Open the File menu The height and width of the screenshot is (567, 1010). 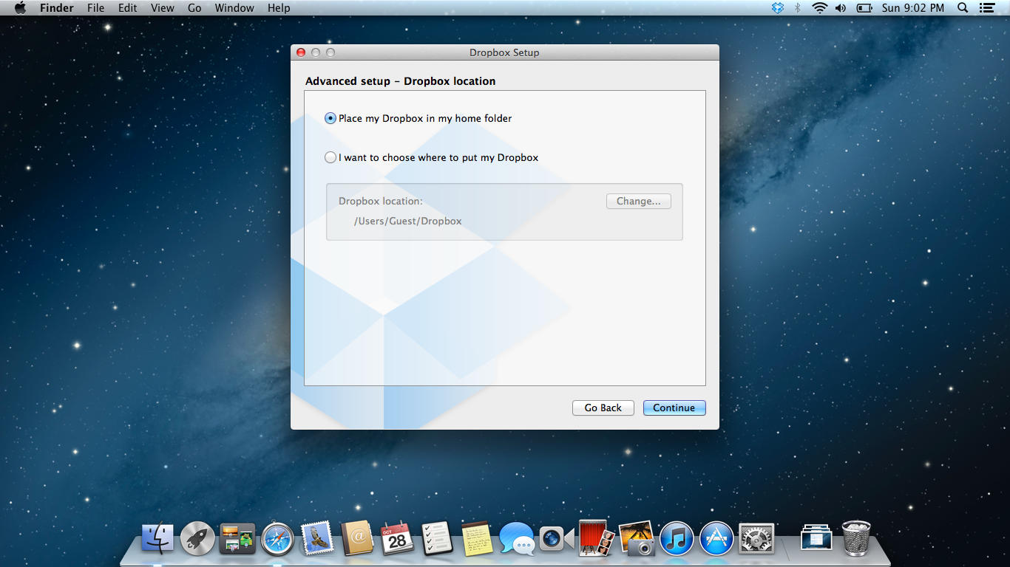[x=95, y=8]
